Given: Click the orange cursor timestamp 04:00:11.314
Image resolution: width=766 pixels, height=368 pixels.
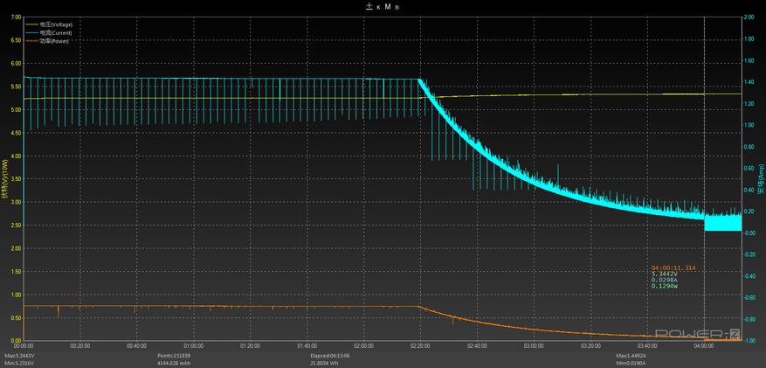Looking at the screenshot, I should 673,267.
